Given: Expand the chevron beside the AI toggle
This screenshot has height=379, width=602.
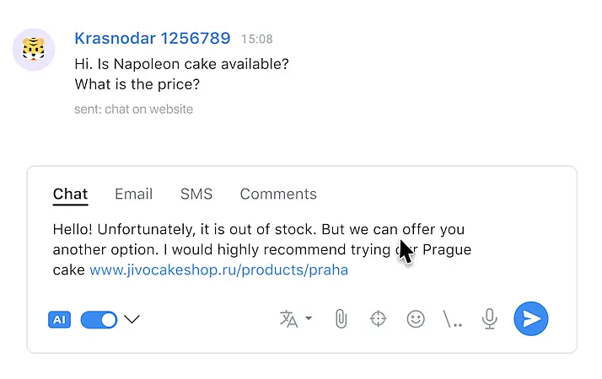Looking at the screenshot, I should pyautogui.click(x=132, y=319).
